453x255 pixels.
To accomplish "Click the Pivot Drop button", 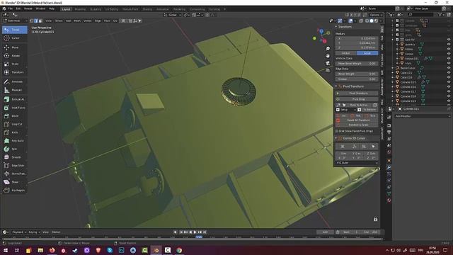I will [357, 99].
